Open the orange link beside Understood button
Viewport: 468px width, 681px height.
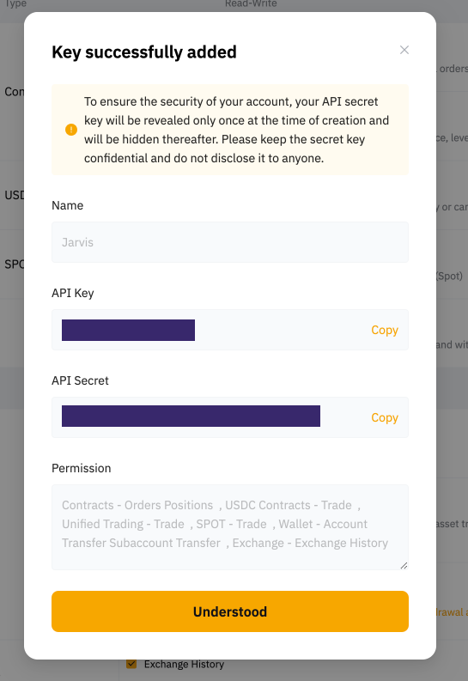[x=452, y=612]
